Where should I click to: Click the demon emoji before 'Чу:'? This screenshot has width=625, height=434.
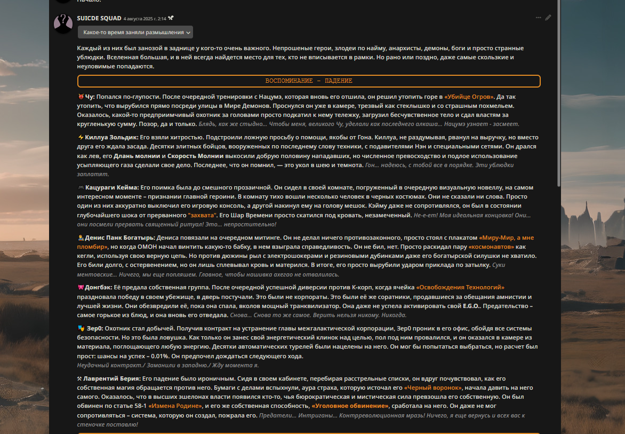(x=81, y=97)
